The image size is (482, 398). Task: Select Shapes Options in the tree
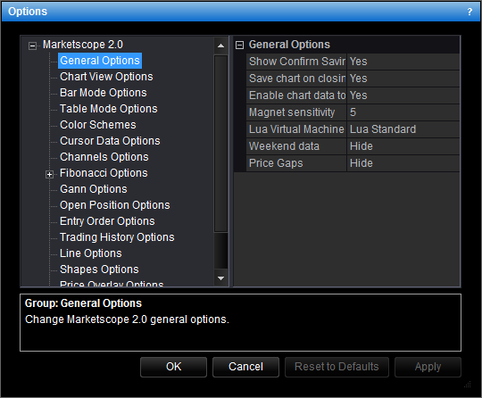point(99,269)
